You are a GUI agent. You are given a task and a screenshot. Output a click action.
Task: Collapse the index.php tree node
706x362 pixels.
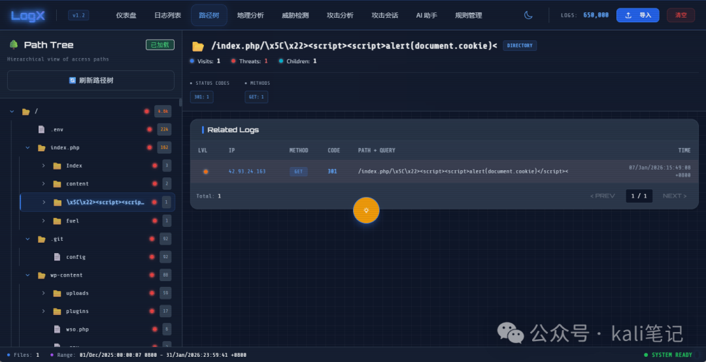[x=27, y=148]
